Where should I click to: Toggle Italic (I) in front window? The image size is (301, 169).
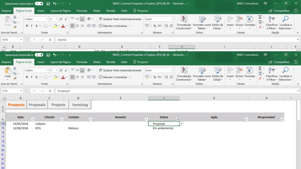(31, 77)
